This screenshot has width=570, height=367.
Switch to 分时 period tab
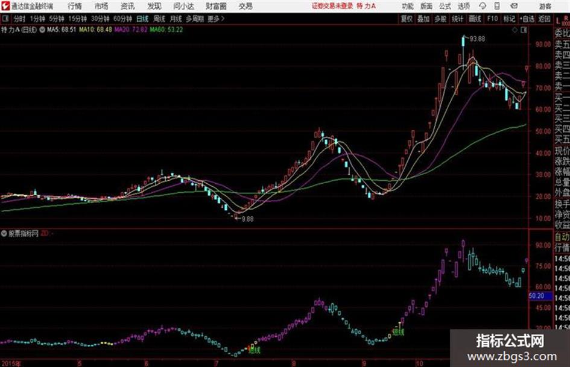19,19
